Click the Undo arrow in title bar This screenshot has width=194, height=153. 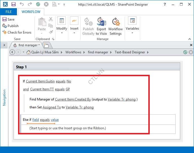pyautogui.click(x=22, y=5)
